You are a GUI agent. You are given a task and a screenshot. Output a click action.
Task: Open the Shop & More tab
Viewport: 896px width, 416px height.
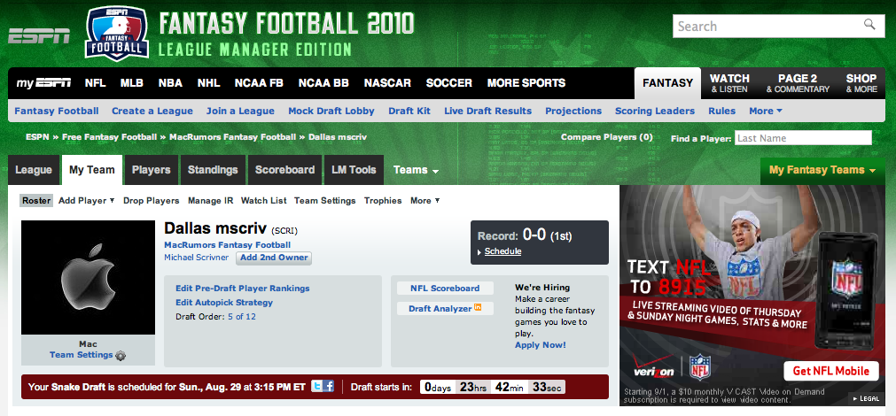click(x=861, y=83)
